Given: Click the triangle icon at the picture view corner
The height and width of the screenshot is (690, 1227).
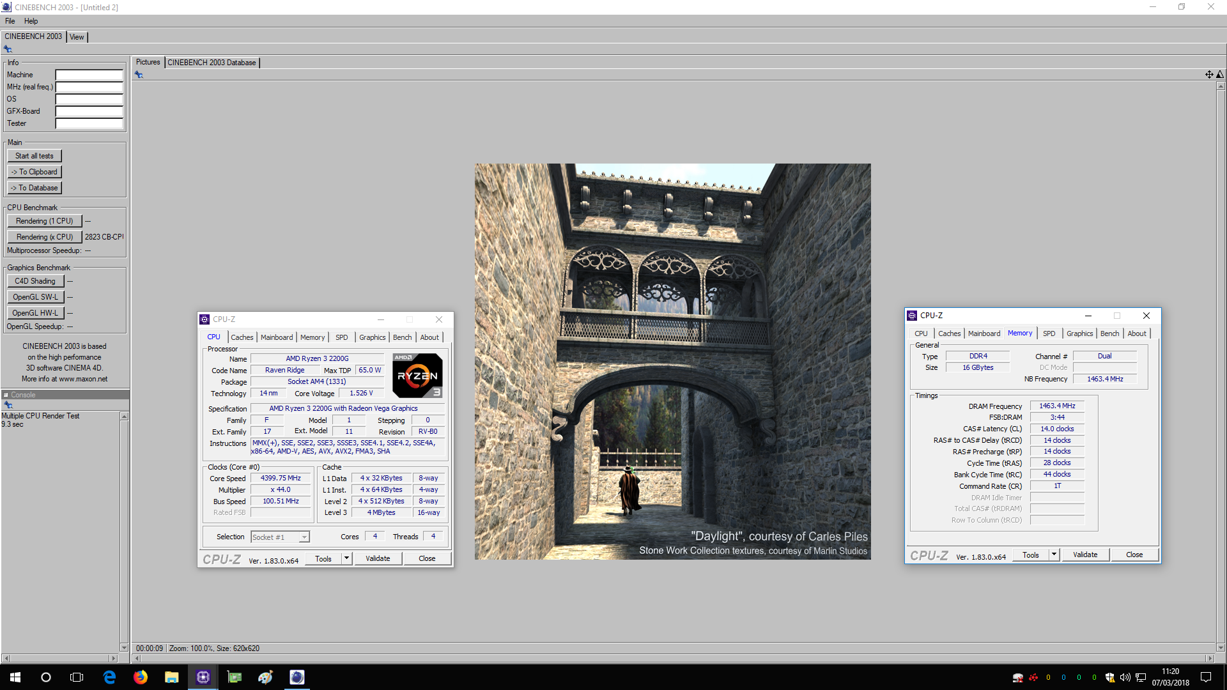Looking at the screenshot, I should click(x=1220, y=75).
